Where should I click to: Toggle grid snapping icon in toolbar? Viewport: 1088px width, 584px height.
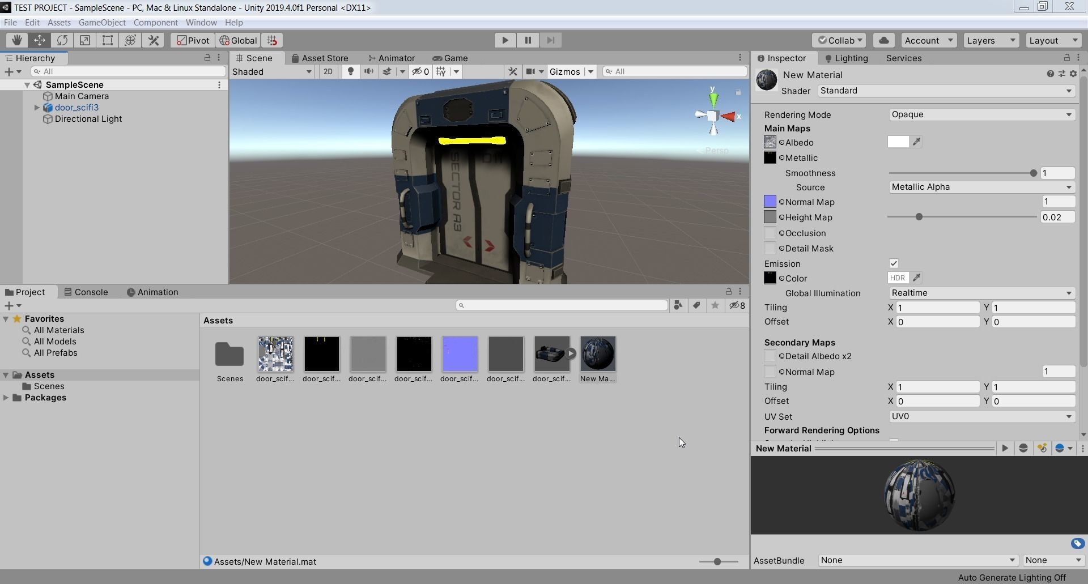pos(272,40)
